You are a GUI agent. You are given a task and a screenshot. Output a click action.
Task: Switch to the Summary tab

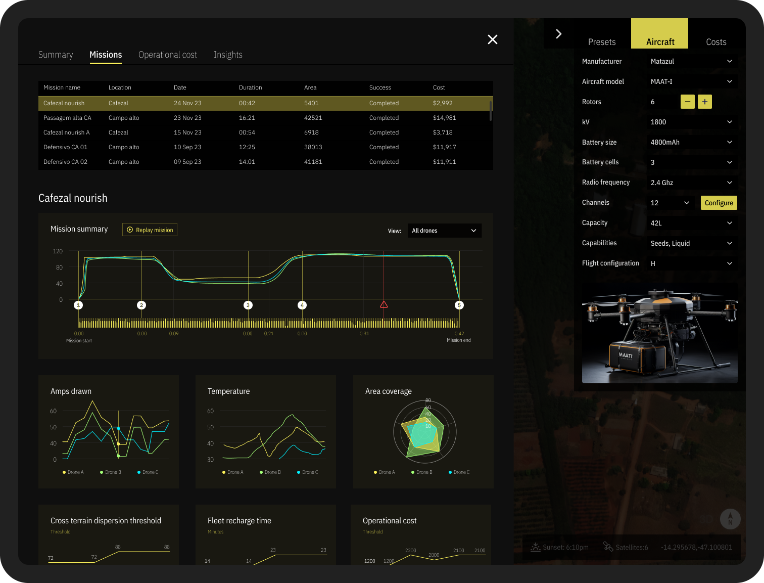click(56, 55)
